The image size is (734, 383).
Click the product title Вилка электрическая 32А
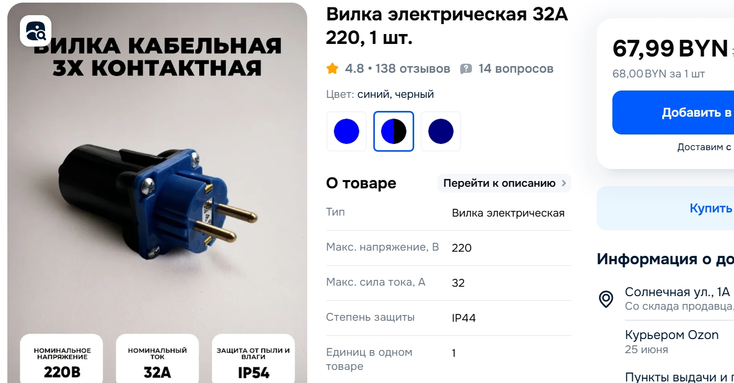pos(447,26)
